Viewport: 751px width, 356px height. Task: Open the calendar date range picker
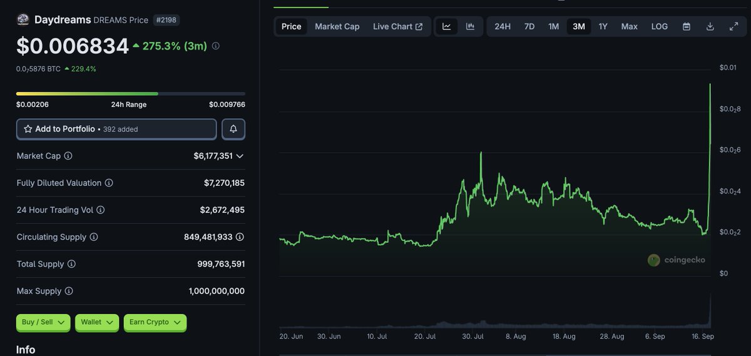(x=687, y=26)
